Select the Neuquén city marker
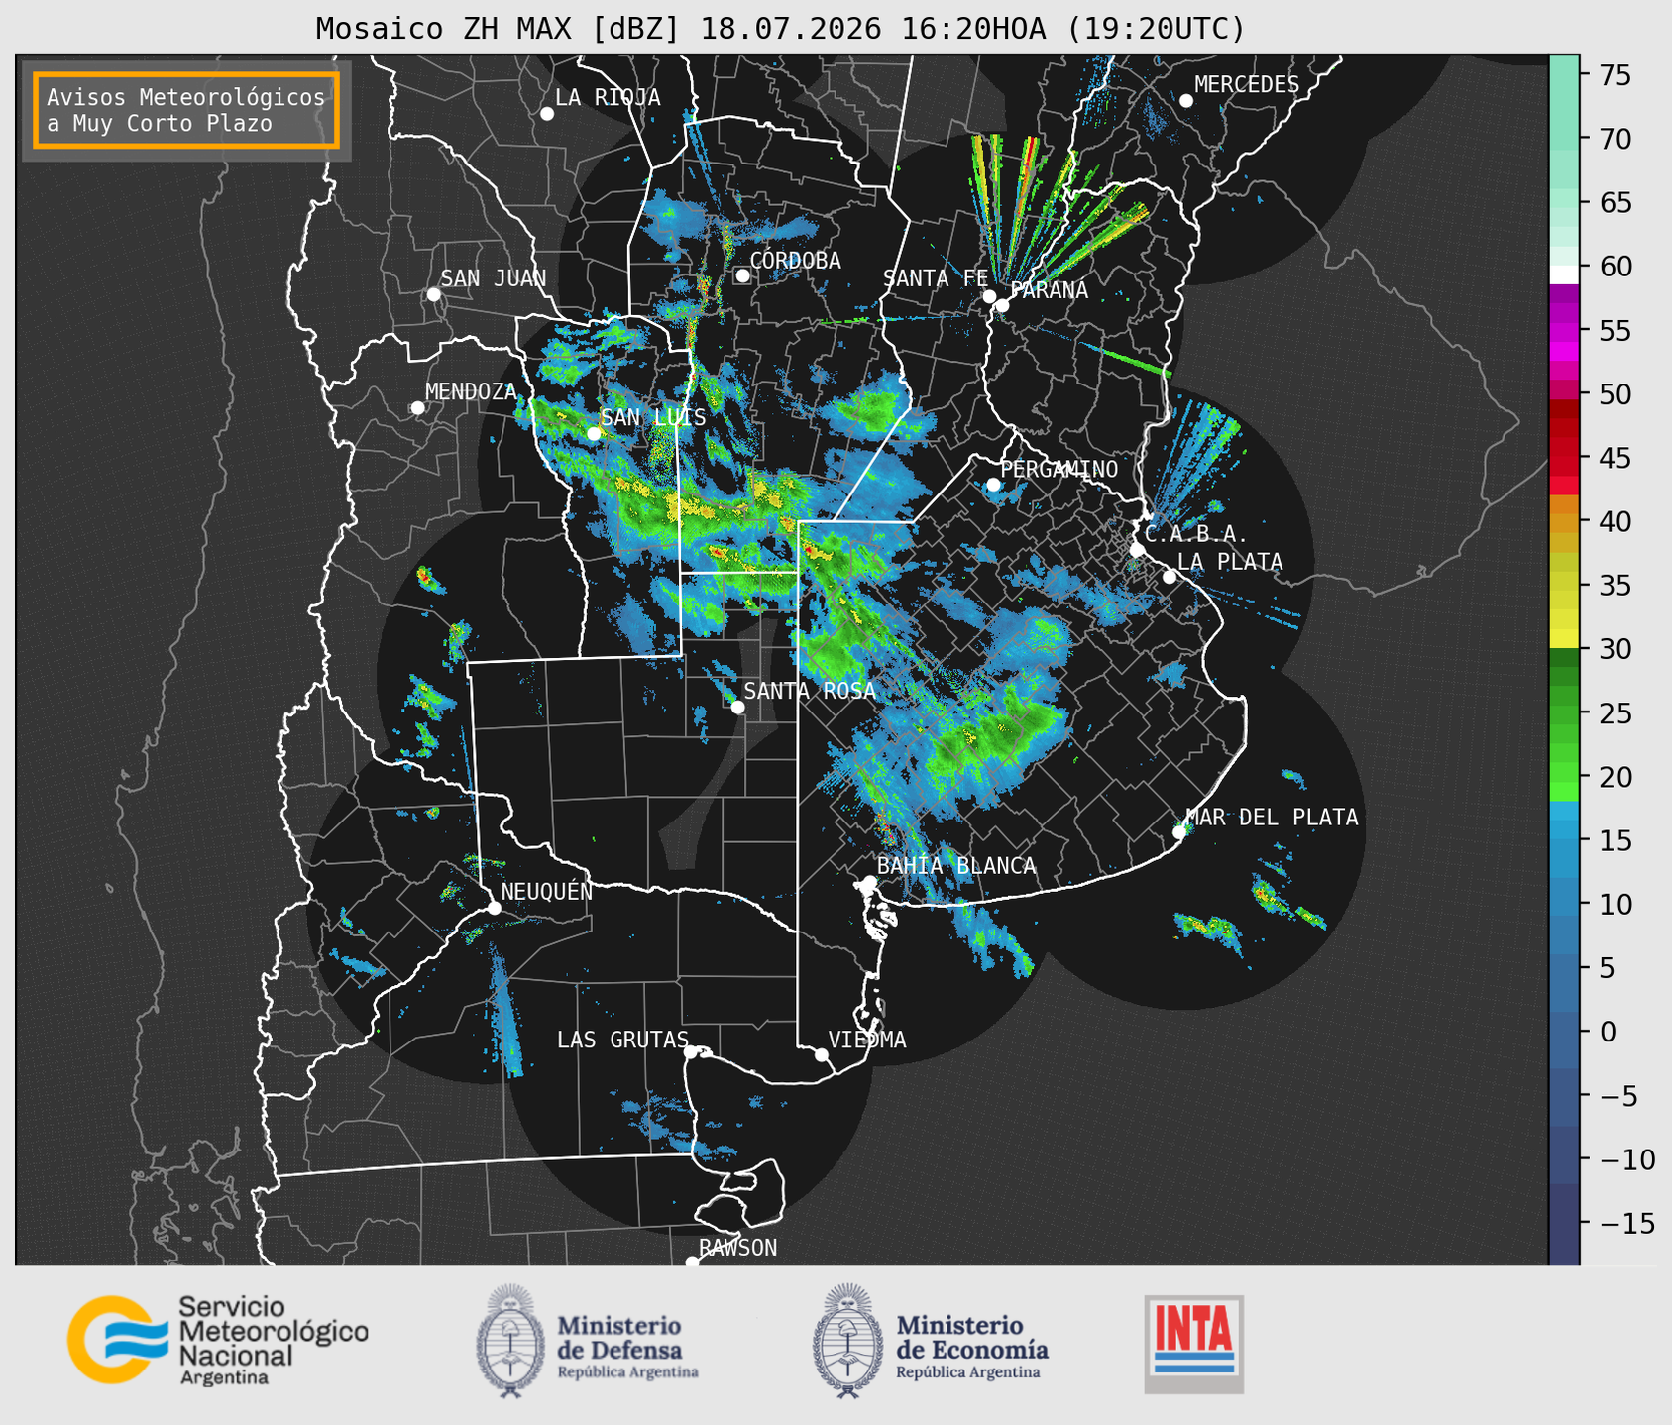The width and height of the screenshot is (1672, 1425). pyautogui.click(x=494, y=908)
